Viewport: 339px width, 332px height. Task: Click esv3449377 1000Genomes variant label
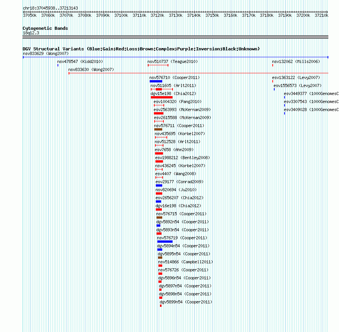coord(311,93)
